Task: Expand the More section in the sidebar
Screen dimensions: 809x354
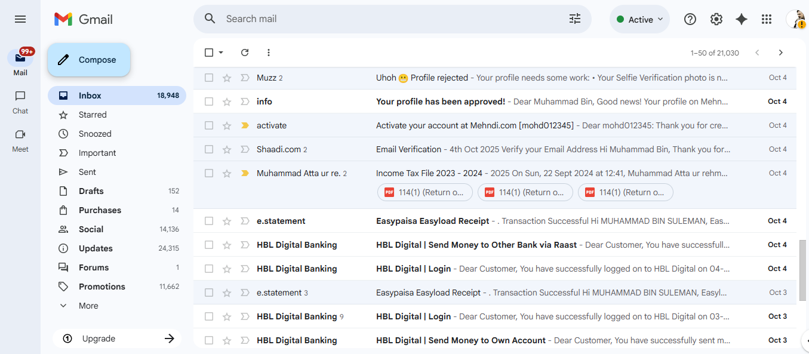Action: tap(88, 305)
